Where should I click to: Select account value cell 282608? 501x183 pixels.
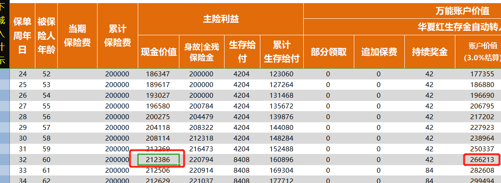482,171
